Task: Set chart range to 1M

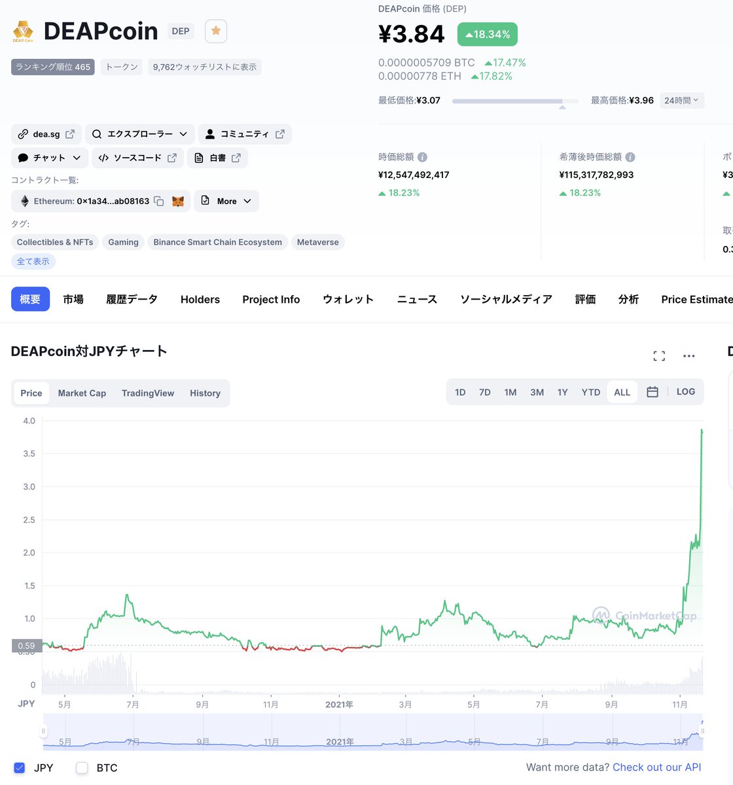Action: (510, 392)
